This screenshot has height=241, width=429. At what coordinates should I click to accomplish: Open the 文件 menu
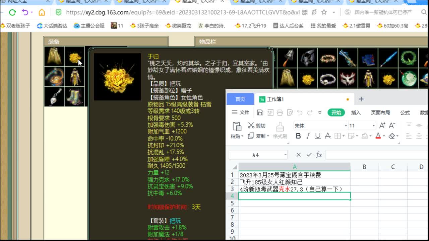coord(241,112)
